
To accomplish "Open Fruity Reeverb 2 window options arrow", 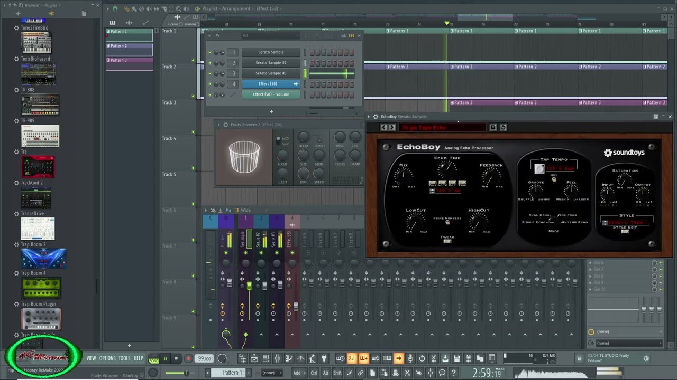I will 219,125.
